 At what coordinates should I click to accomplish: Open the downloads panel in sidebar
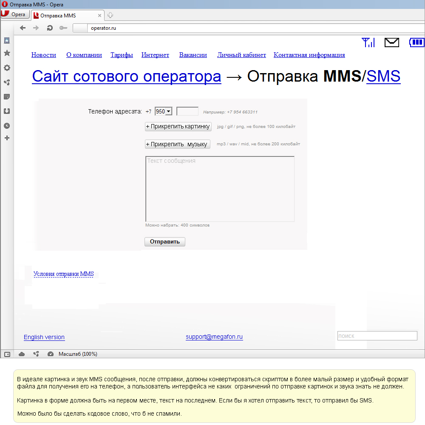click(x=7, y=111)
